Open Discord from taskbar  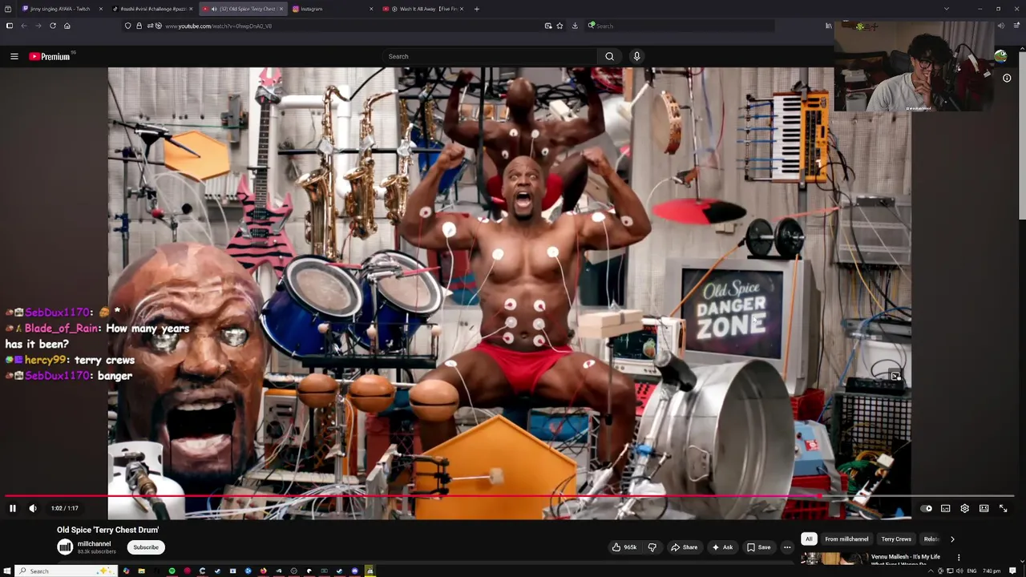[354, 571]
